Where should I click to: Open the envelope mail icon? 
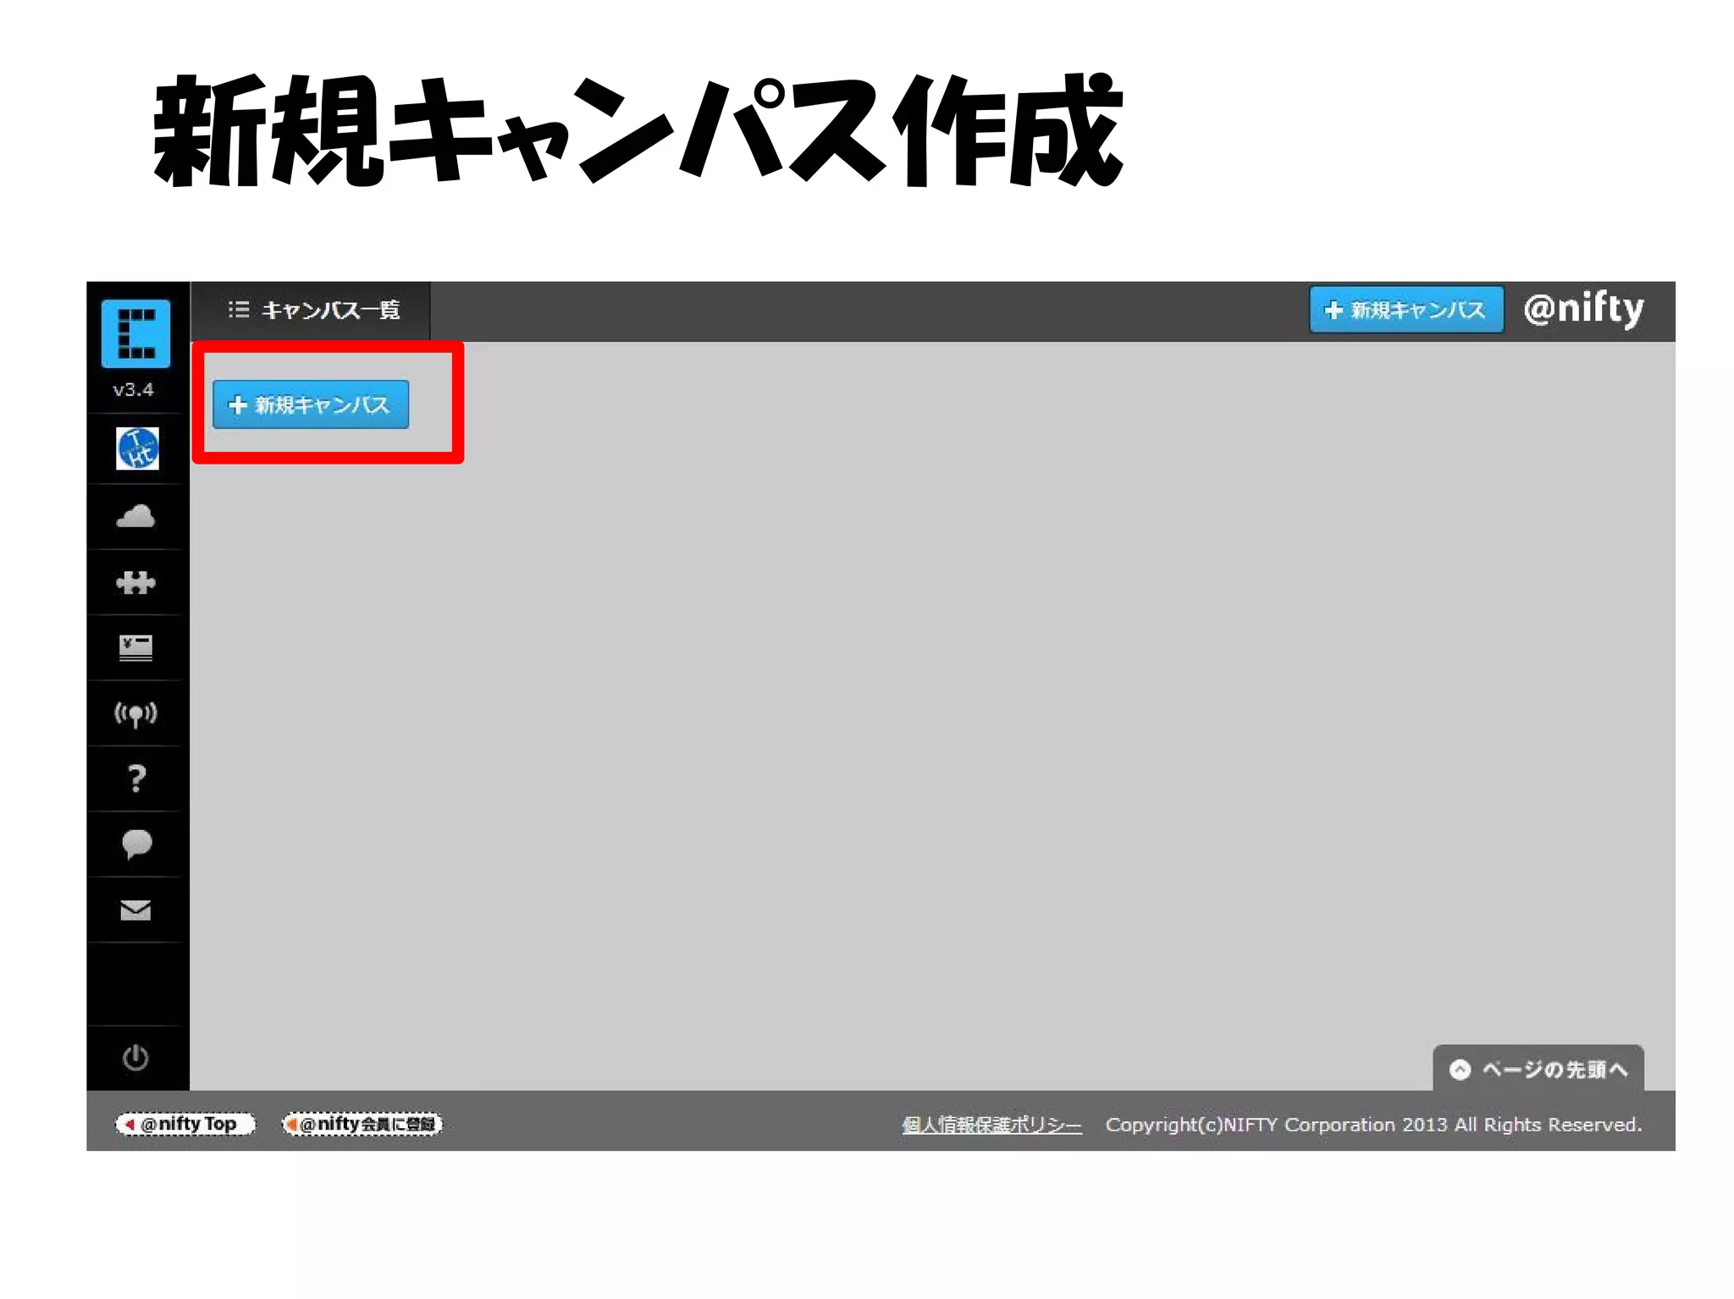(135, 910)
